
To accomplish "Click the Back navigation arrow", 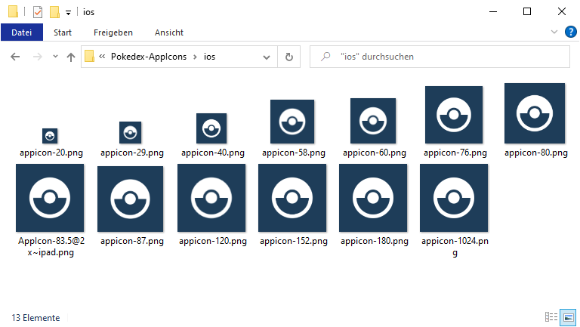I will coord(15,57).
